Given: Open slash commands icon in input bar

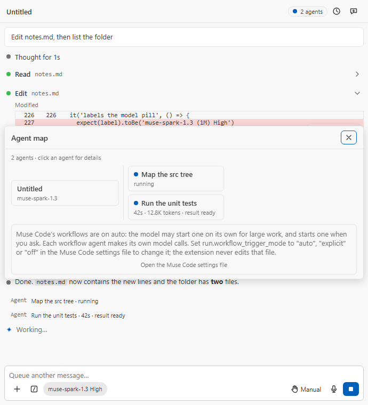Looking at the screenshot, I should click(34, 389).
